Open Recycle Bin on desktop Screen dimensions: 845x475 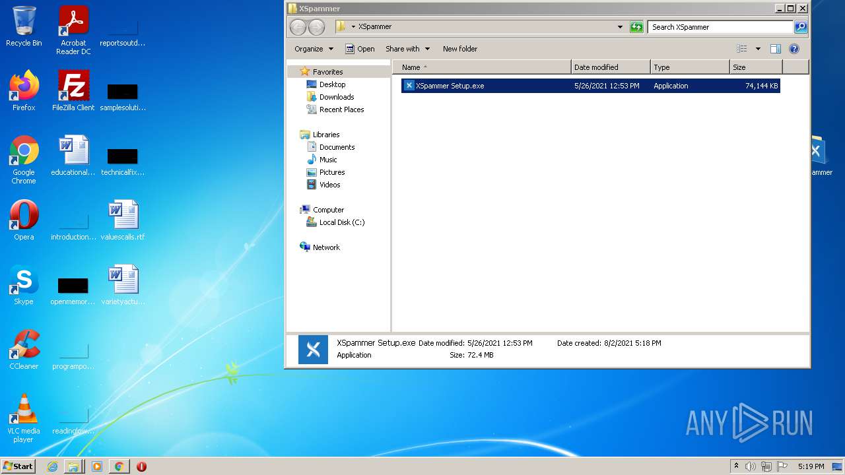pos(24,27)
